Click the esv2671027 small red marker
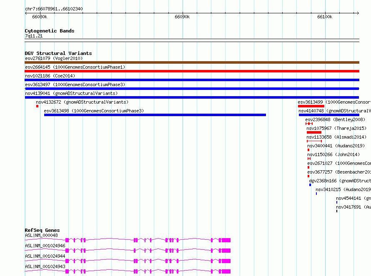This screenshot has width=371, height=276. (308, 167)
